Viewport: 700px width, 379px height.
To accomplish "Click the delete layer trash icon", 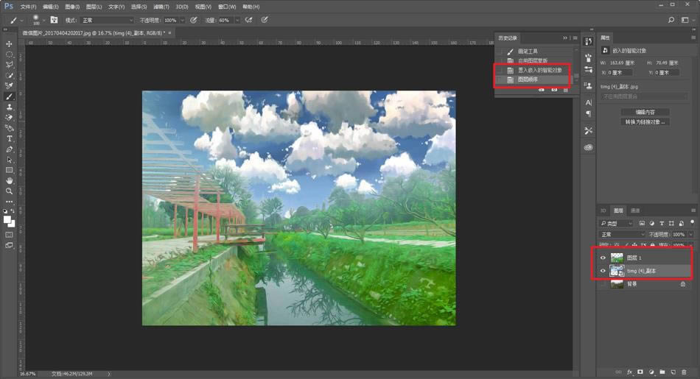I will [x=685, y=372].
